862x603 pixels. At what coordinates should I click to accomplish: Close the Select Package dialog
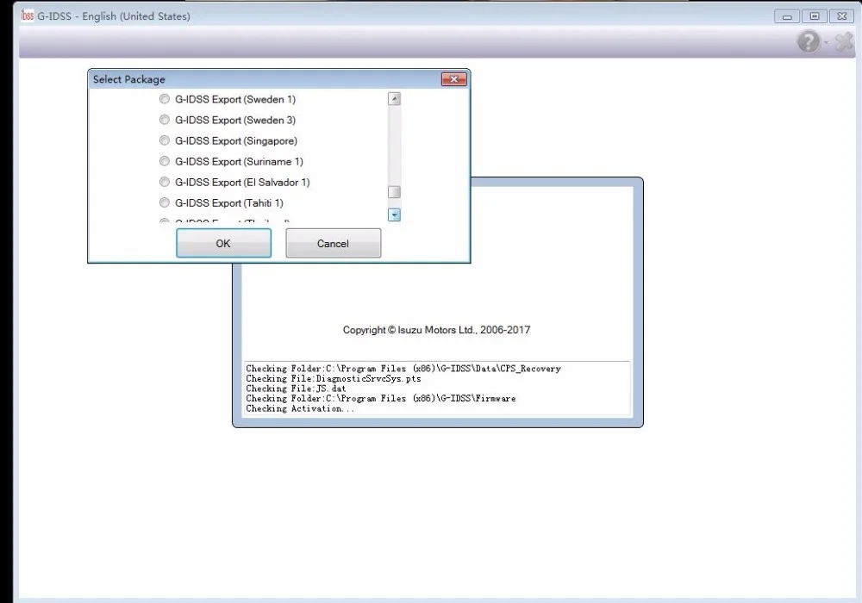point(454,79)
